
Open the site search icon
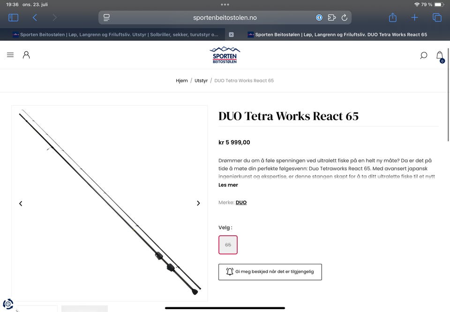424,55
